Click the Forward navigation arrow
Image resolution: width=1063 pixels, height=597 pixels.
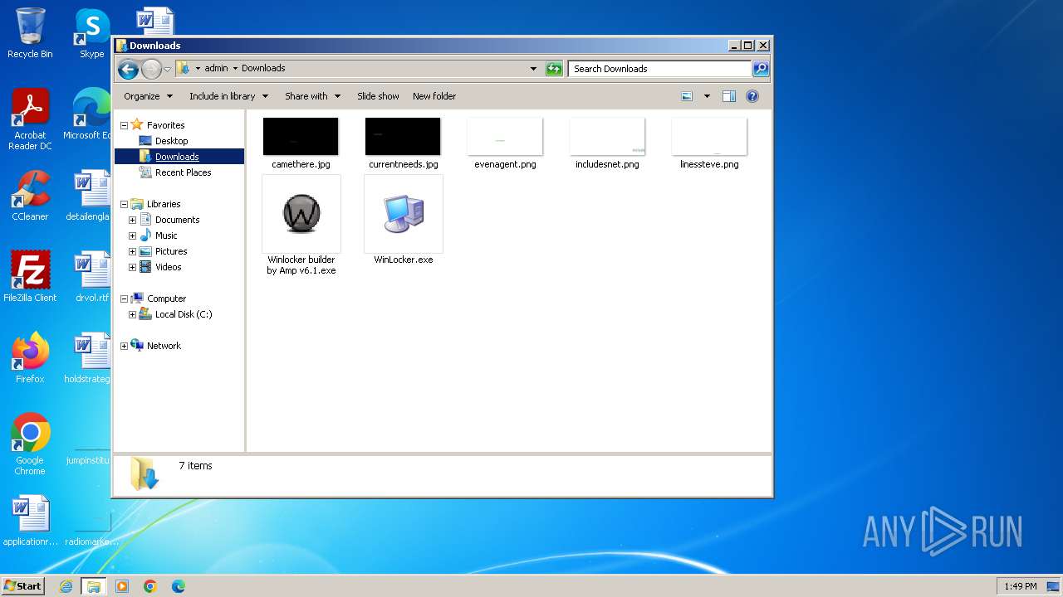(x=151, y=69)
